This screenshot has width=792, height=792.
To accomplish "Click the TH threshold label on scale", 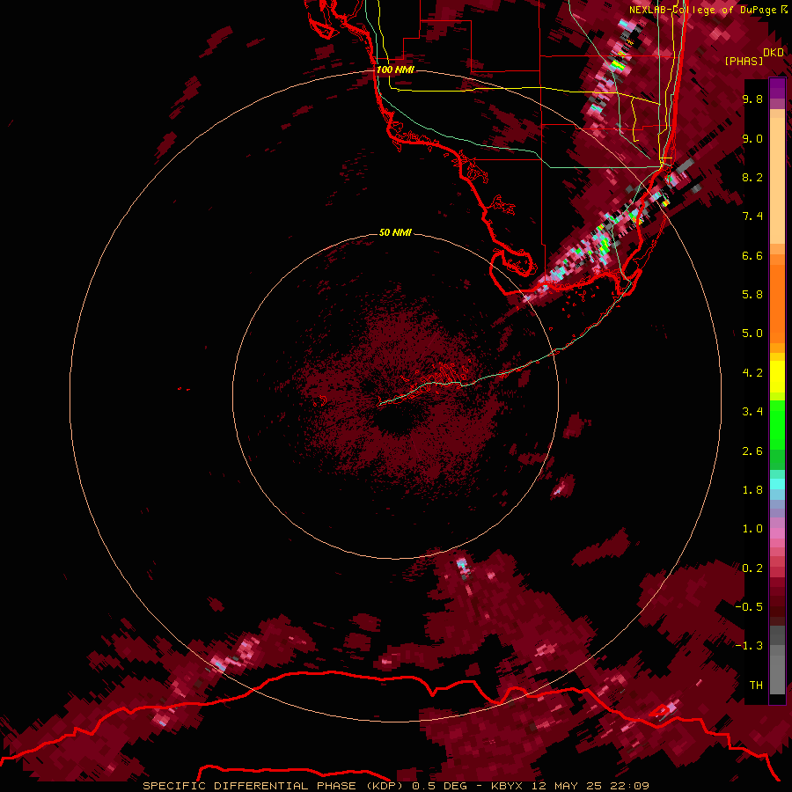I will (x=756, y=686).
